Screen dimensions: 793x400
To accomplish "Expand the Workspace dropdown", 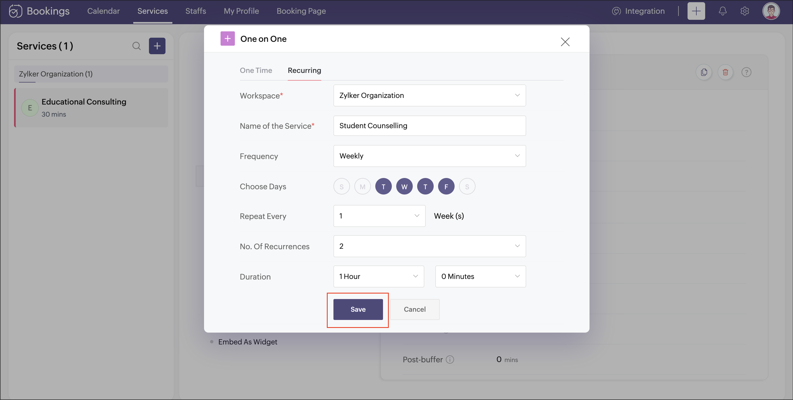I will click(430, 96).
